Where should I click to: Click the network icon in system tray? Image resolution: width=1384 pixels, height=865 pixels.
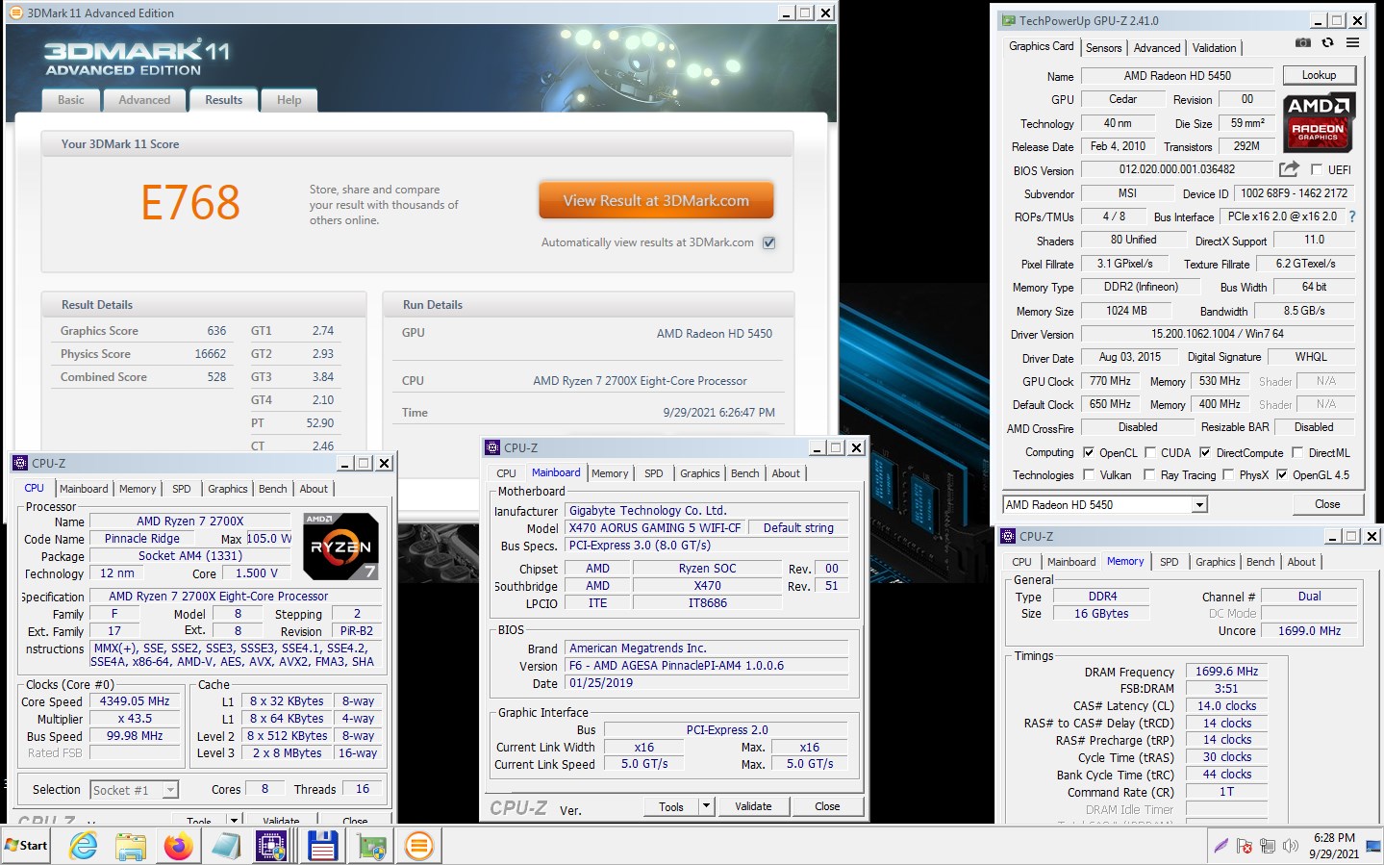tap(1268, 846)
